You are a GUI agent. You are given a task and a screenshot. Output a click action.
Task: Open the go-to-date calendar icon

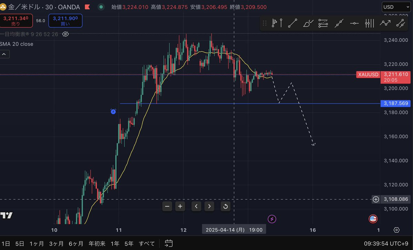click(168, 243)
